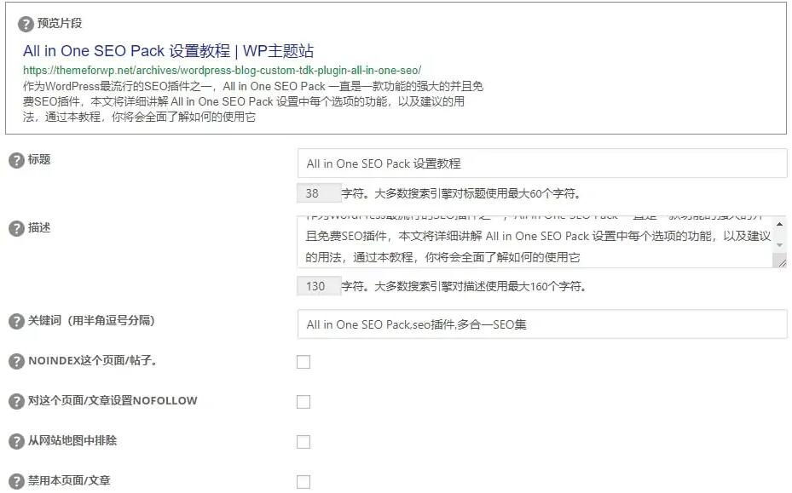This screenshot has height=493, width=792.
Task: Click help icon beside 关键词 label
Action: 17,322
